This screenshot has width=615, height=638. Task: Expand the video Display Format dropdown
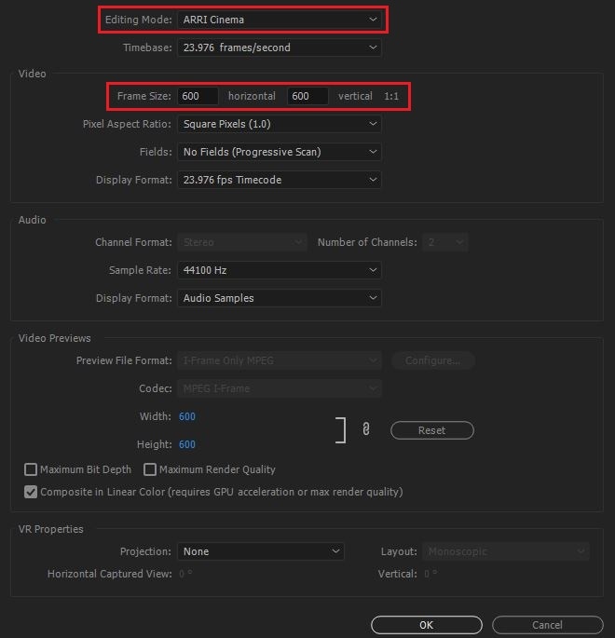[280, 180]
